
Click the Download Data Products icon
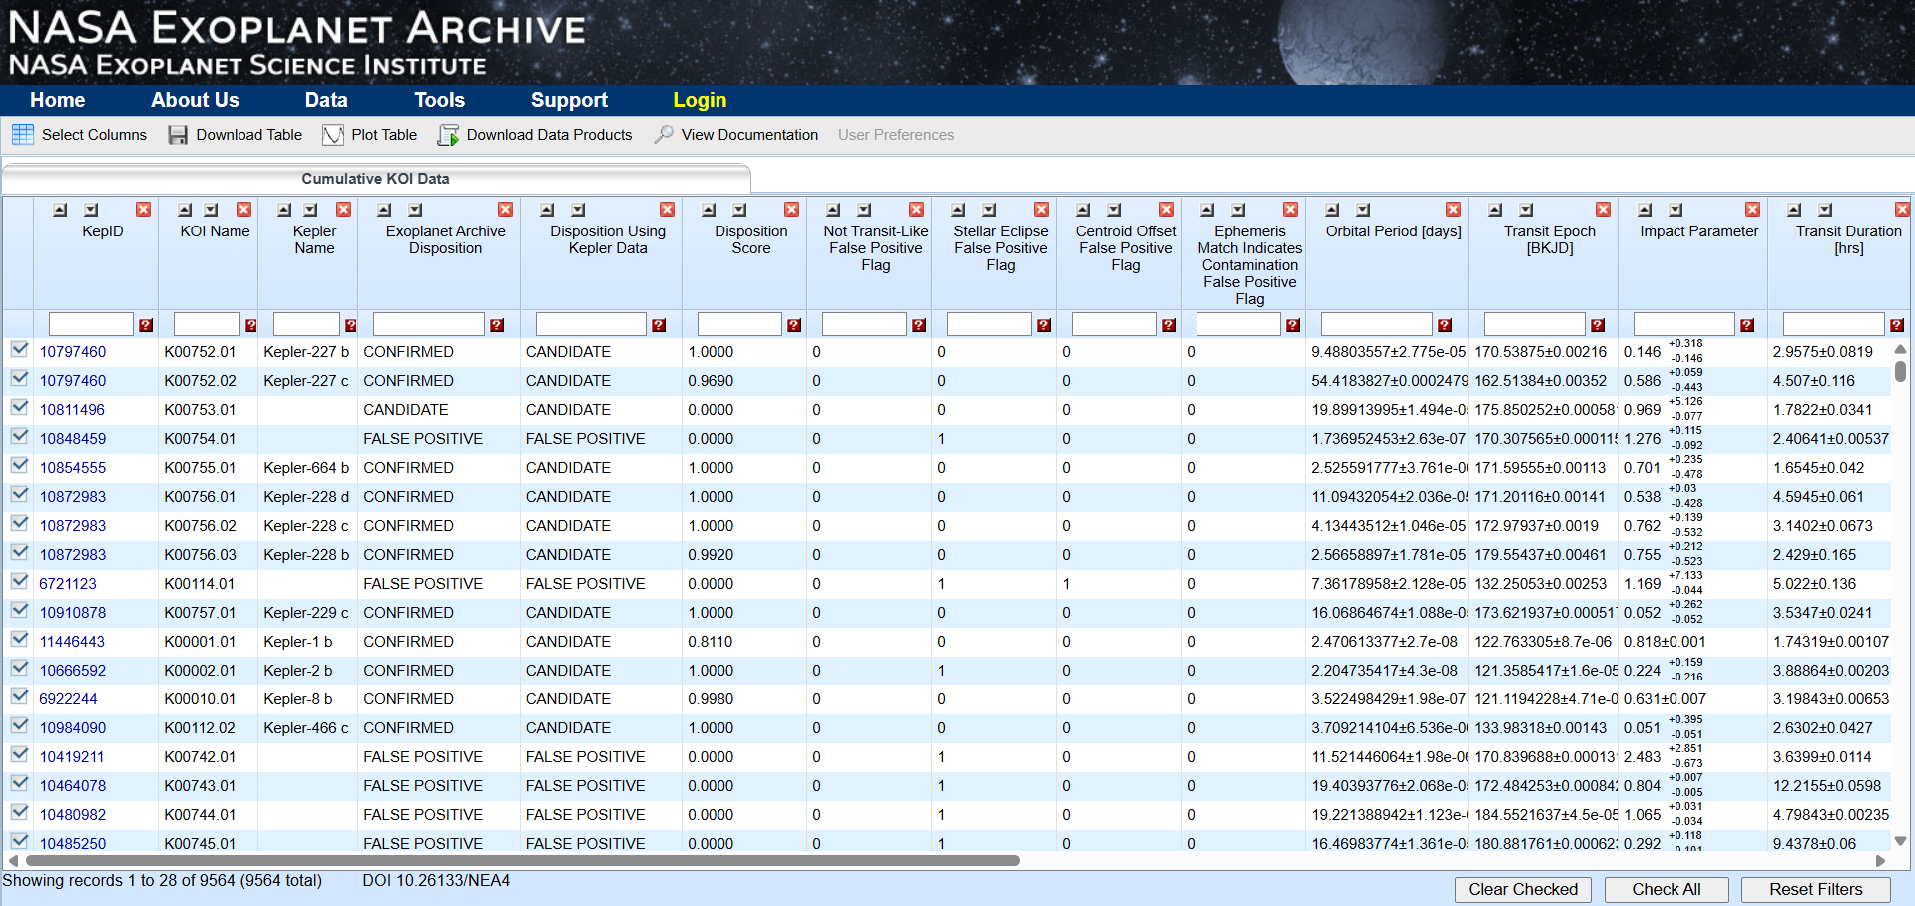(x=448, y=134)
